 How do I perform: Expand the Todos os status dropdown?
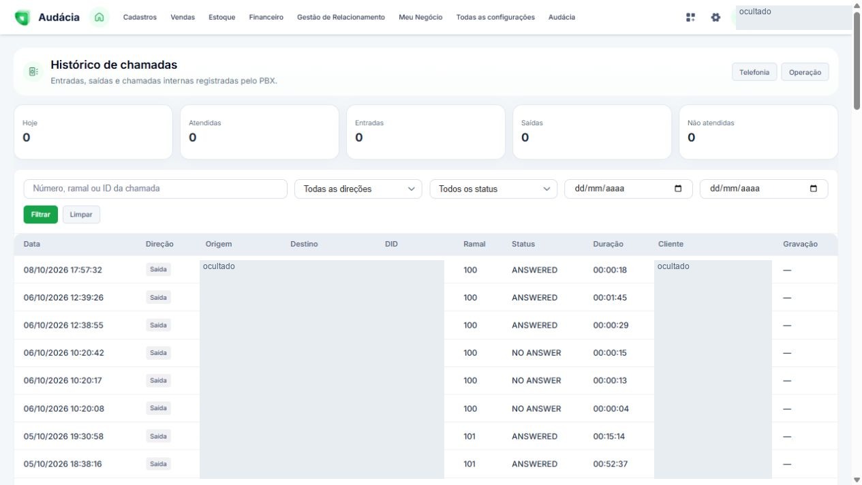click(x=493, y=189)
